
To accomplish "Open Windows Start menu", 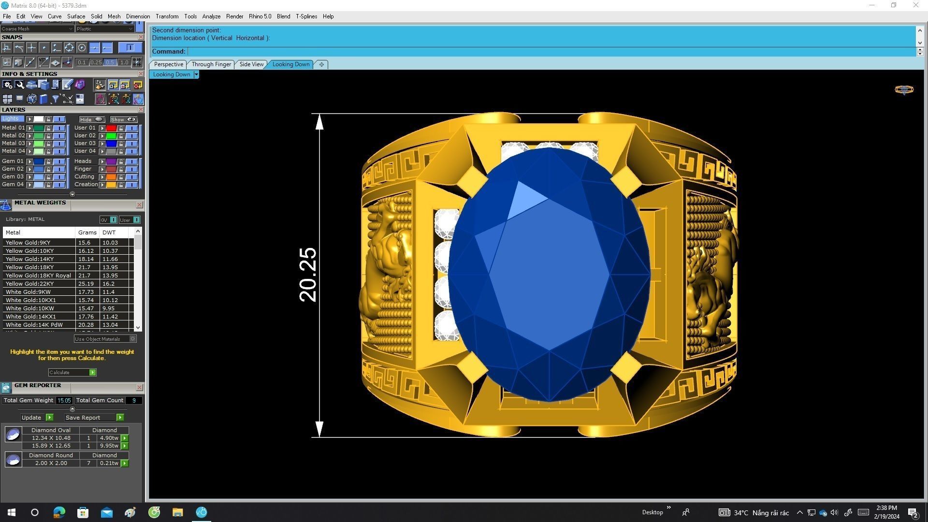I will point(12,512).
